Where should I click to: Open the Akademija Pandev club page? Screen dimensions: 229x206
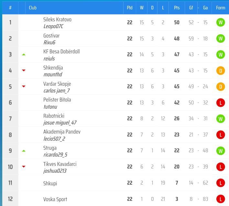click(x=62, y=132)
